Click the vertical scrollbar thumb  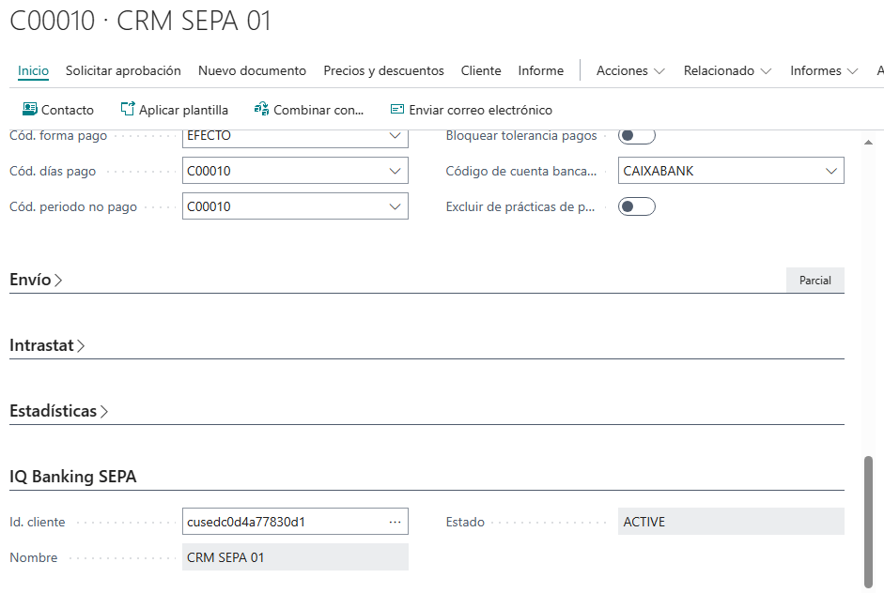[868, 519]
